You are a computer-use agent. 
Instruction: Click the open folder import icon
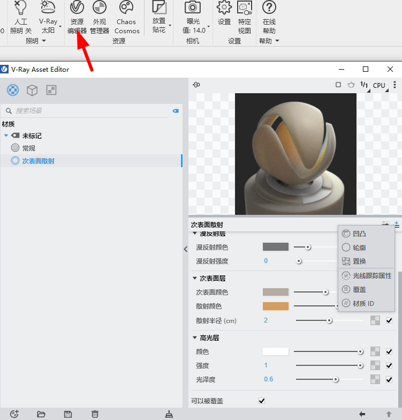click(41, 414)
